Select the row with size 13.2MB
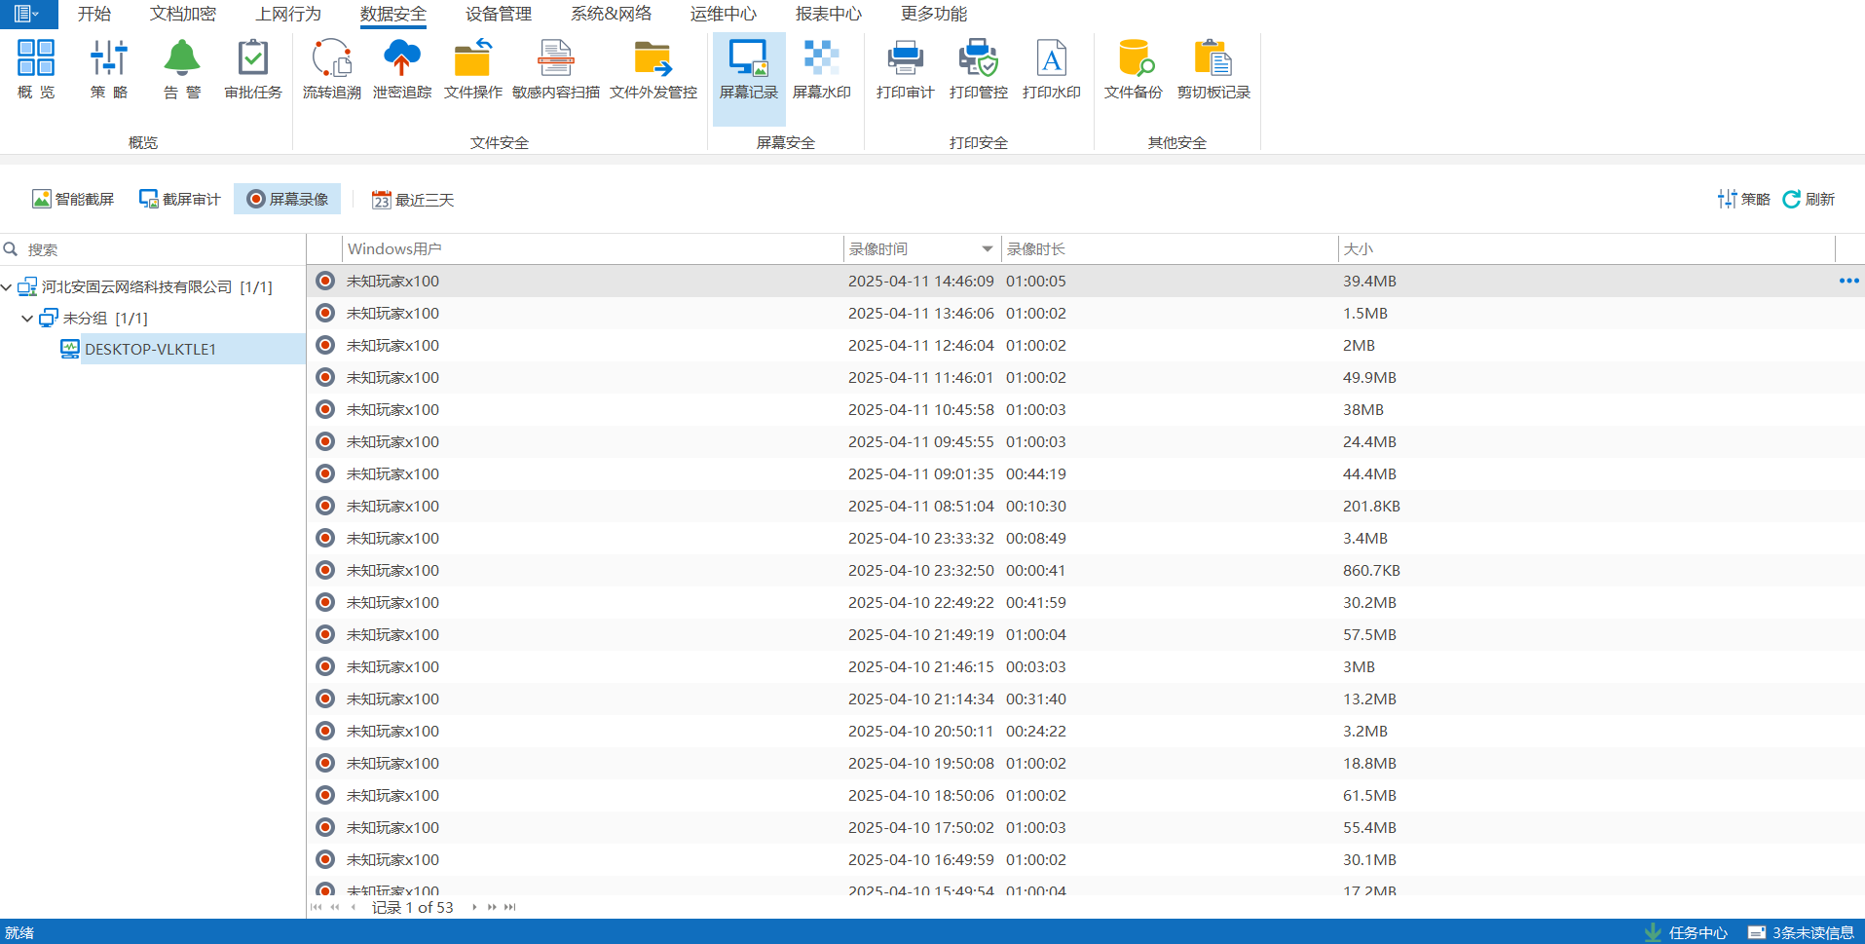The image size is (1865, 944). 1086,699
